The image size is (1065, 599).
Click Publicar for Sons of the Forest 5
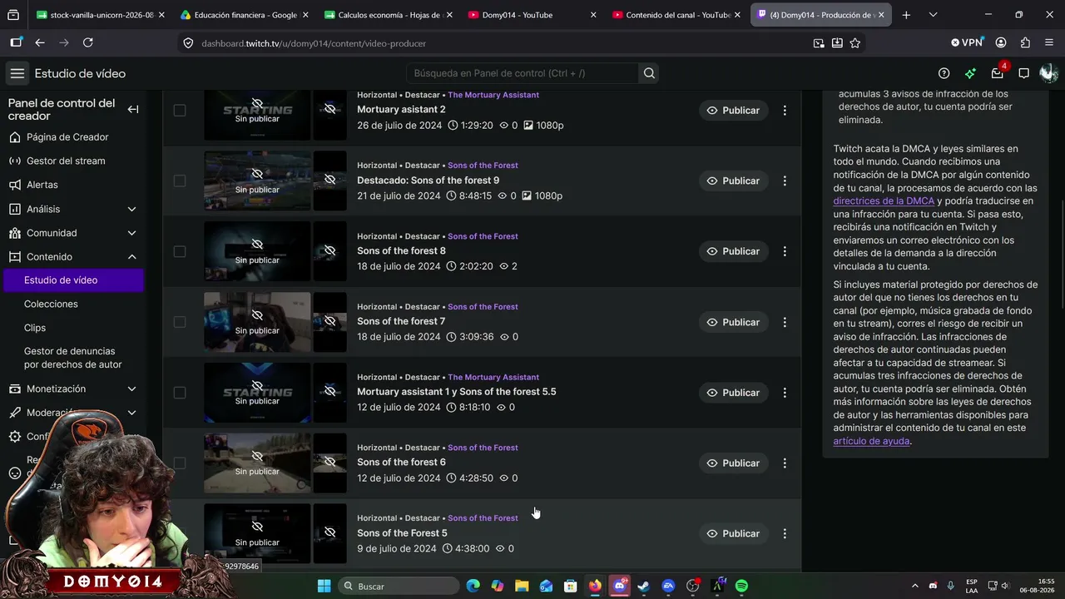coord(733,533)
